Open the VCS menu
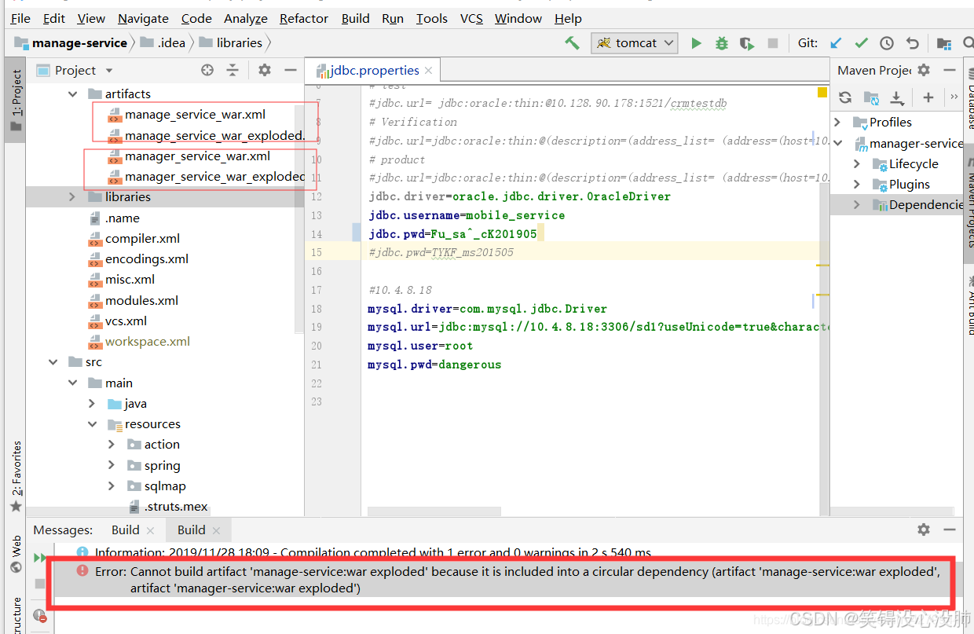 coord(471,18)
